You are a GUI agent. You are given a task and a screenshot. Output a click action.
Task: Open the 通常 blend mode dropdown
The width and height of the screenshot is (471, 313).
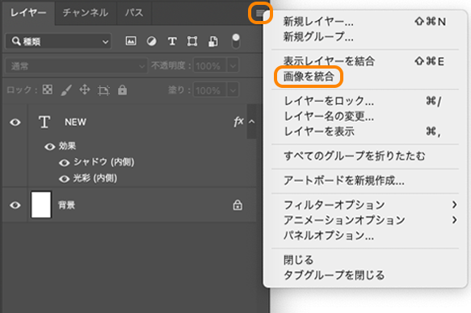[76, 65]
